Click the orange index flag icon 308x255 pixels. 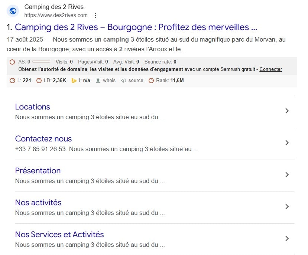point(73,80)
